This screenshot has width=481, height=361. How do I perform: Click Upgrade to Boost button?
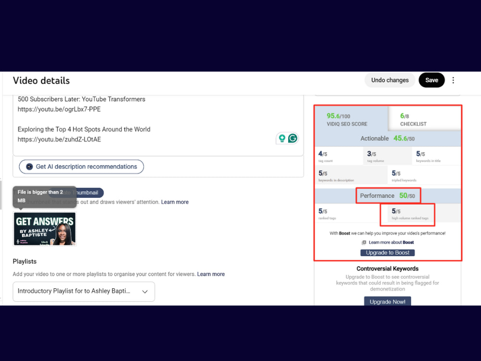387,253
